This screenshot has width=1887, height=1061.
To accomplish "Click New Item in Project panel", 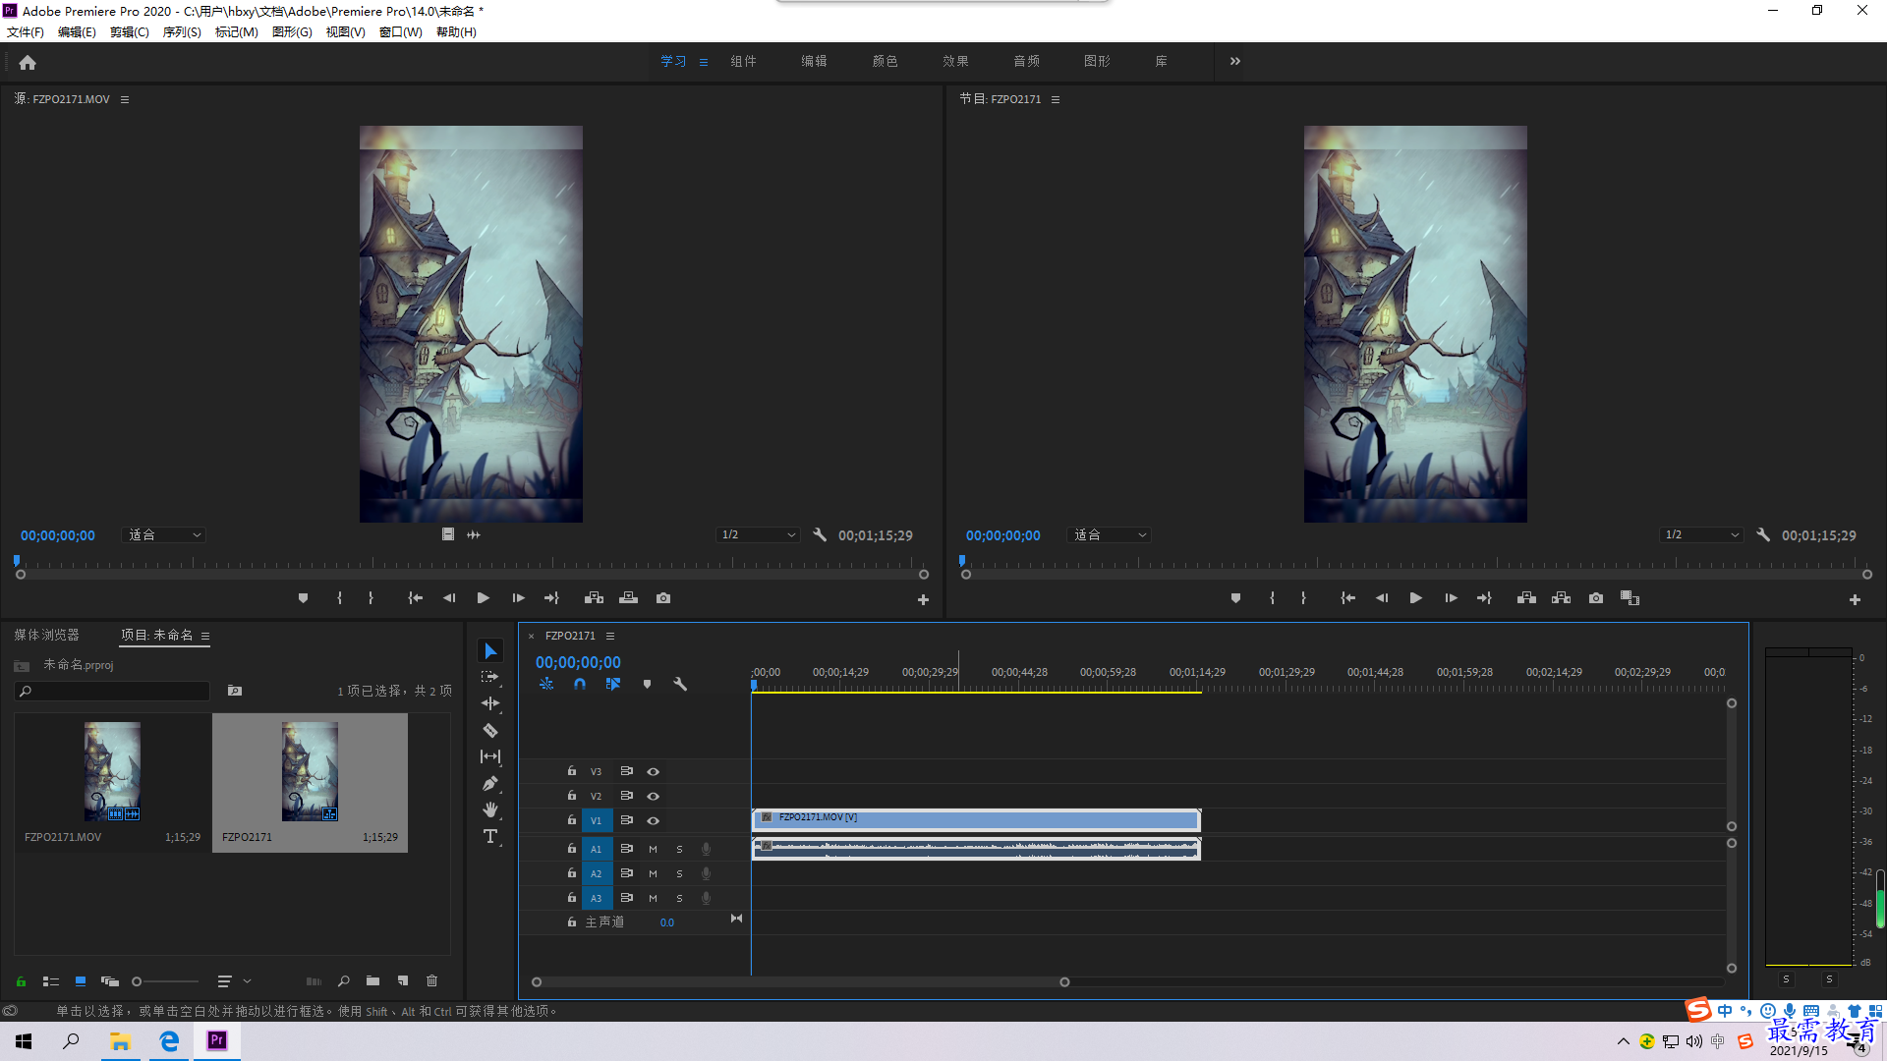I will [403, 981].
